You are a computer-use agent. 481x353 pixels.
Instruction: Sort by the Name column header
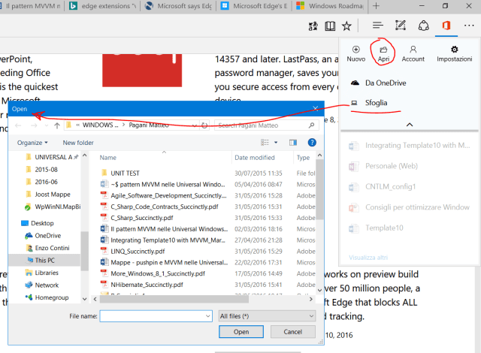click(108, 158)
